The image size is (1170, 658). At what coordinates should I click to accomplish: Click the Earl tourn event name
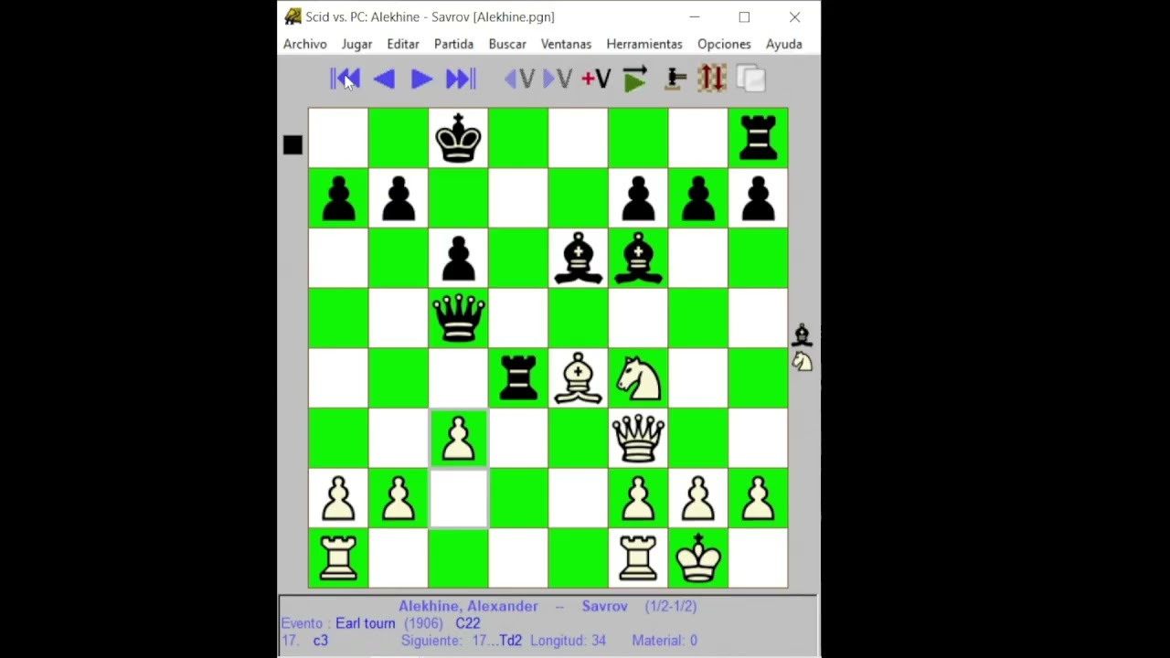coord(365,623)
